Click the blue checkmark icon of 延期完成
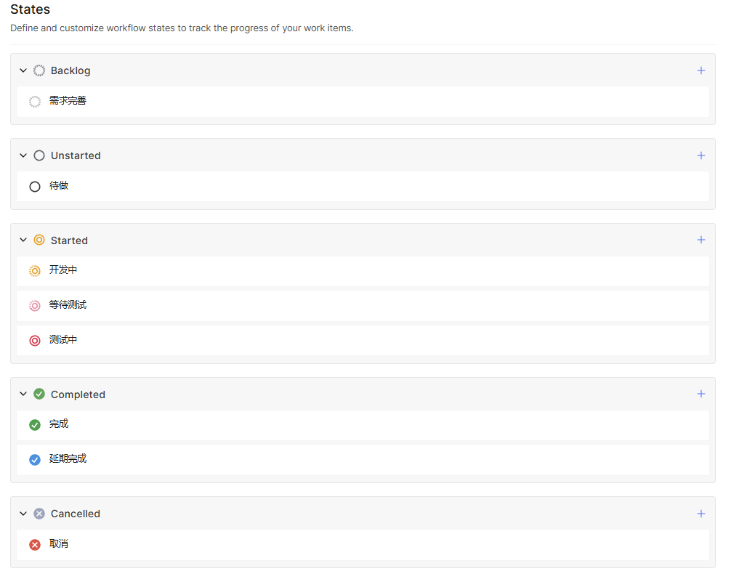 tap(35, 460)
